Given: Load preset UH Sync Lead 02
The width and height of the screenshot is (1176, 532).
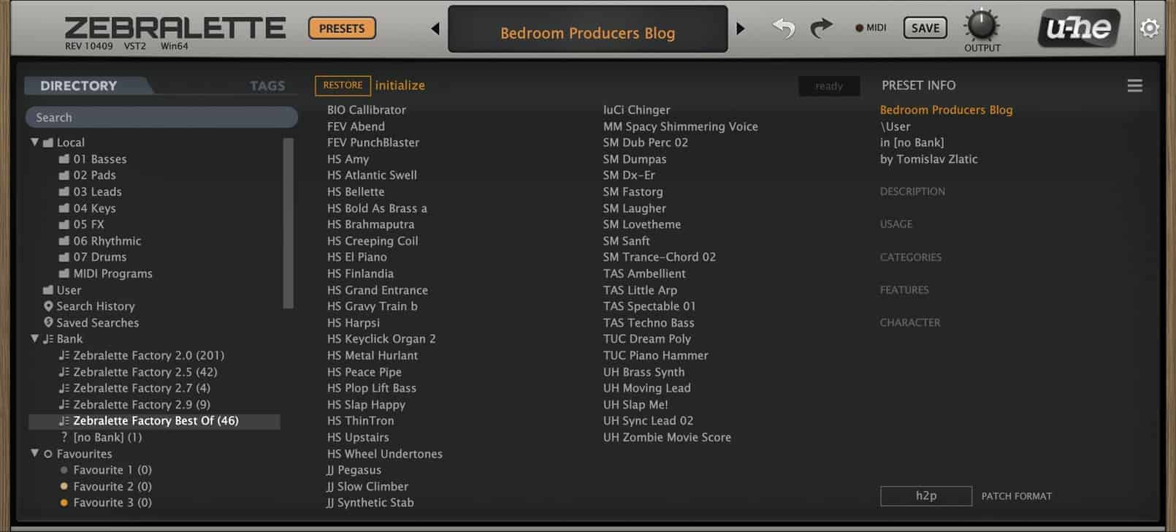Looking at the screenshot, I should [648, 421].
